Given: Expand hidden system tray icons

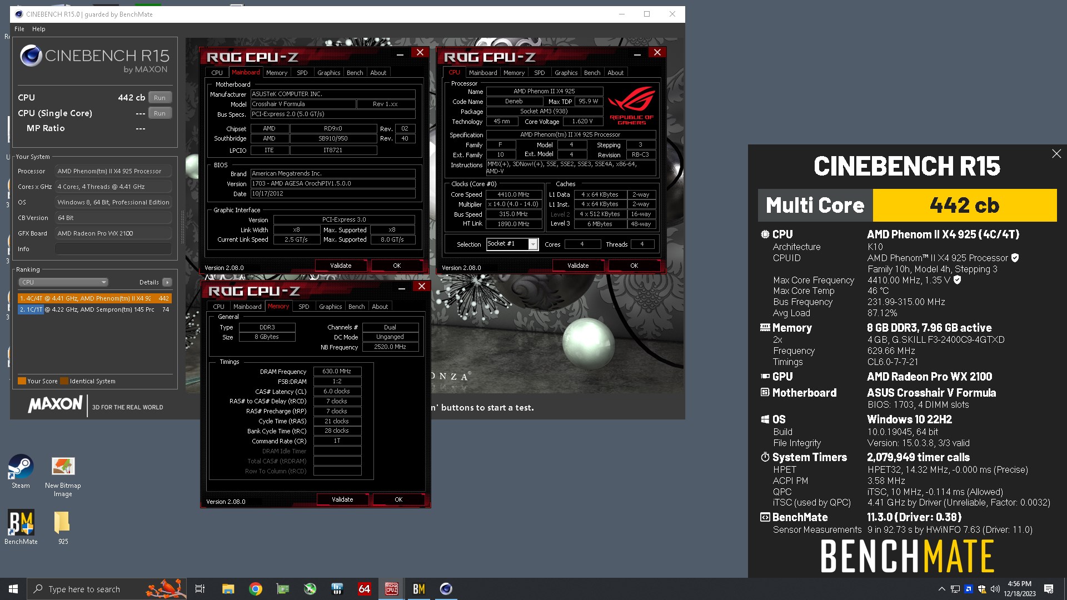Looking at the screenshot, I should coord(941,589).
